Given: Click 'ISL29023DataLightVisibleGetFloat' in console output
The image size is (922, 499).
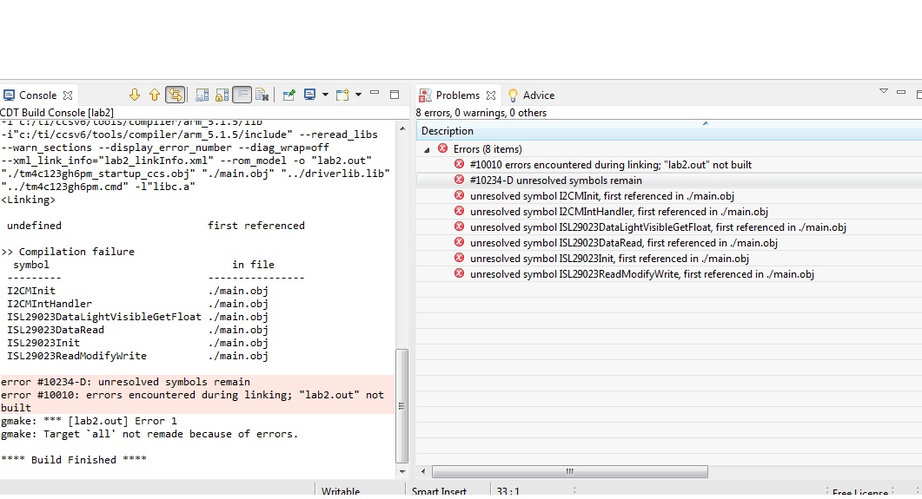Looking at the screenshot, I should click(104, 317).
